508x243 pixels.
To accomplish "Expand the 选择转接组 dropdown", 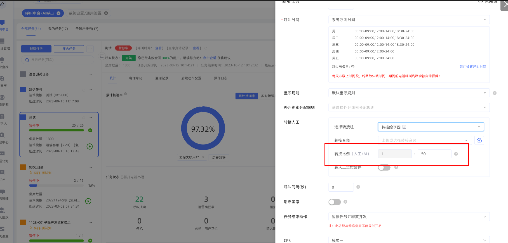I will [x=431, y=127].
